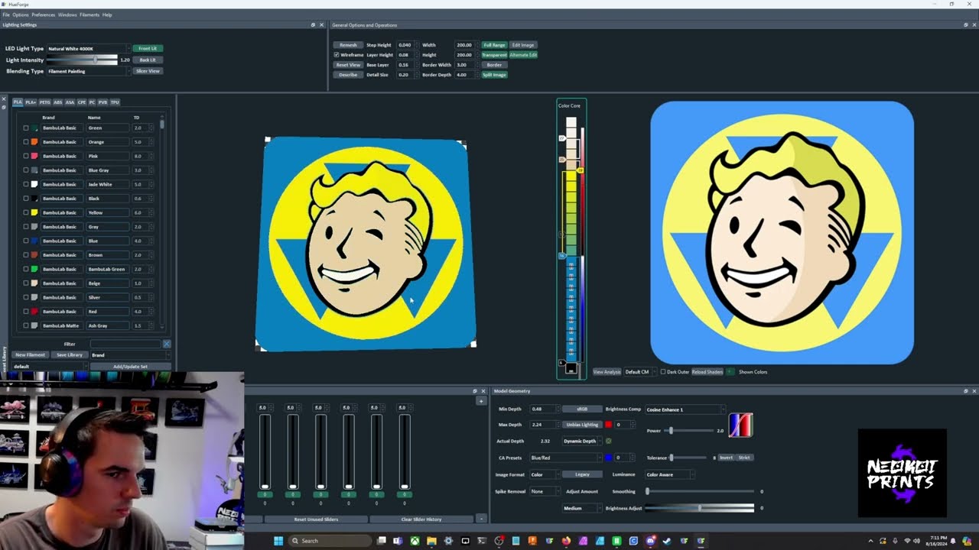Tick the checkbox for Pink filament
The height and width of the screenshot is (550, 979).
26,156
